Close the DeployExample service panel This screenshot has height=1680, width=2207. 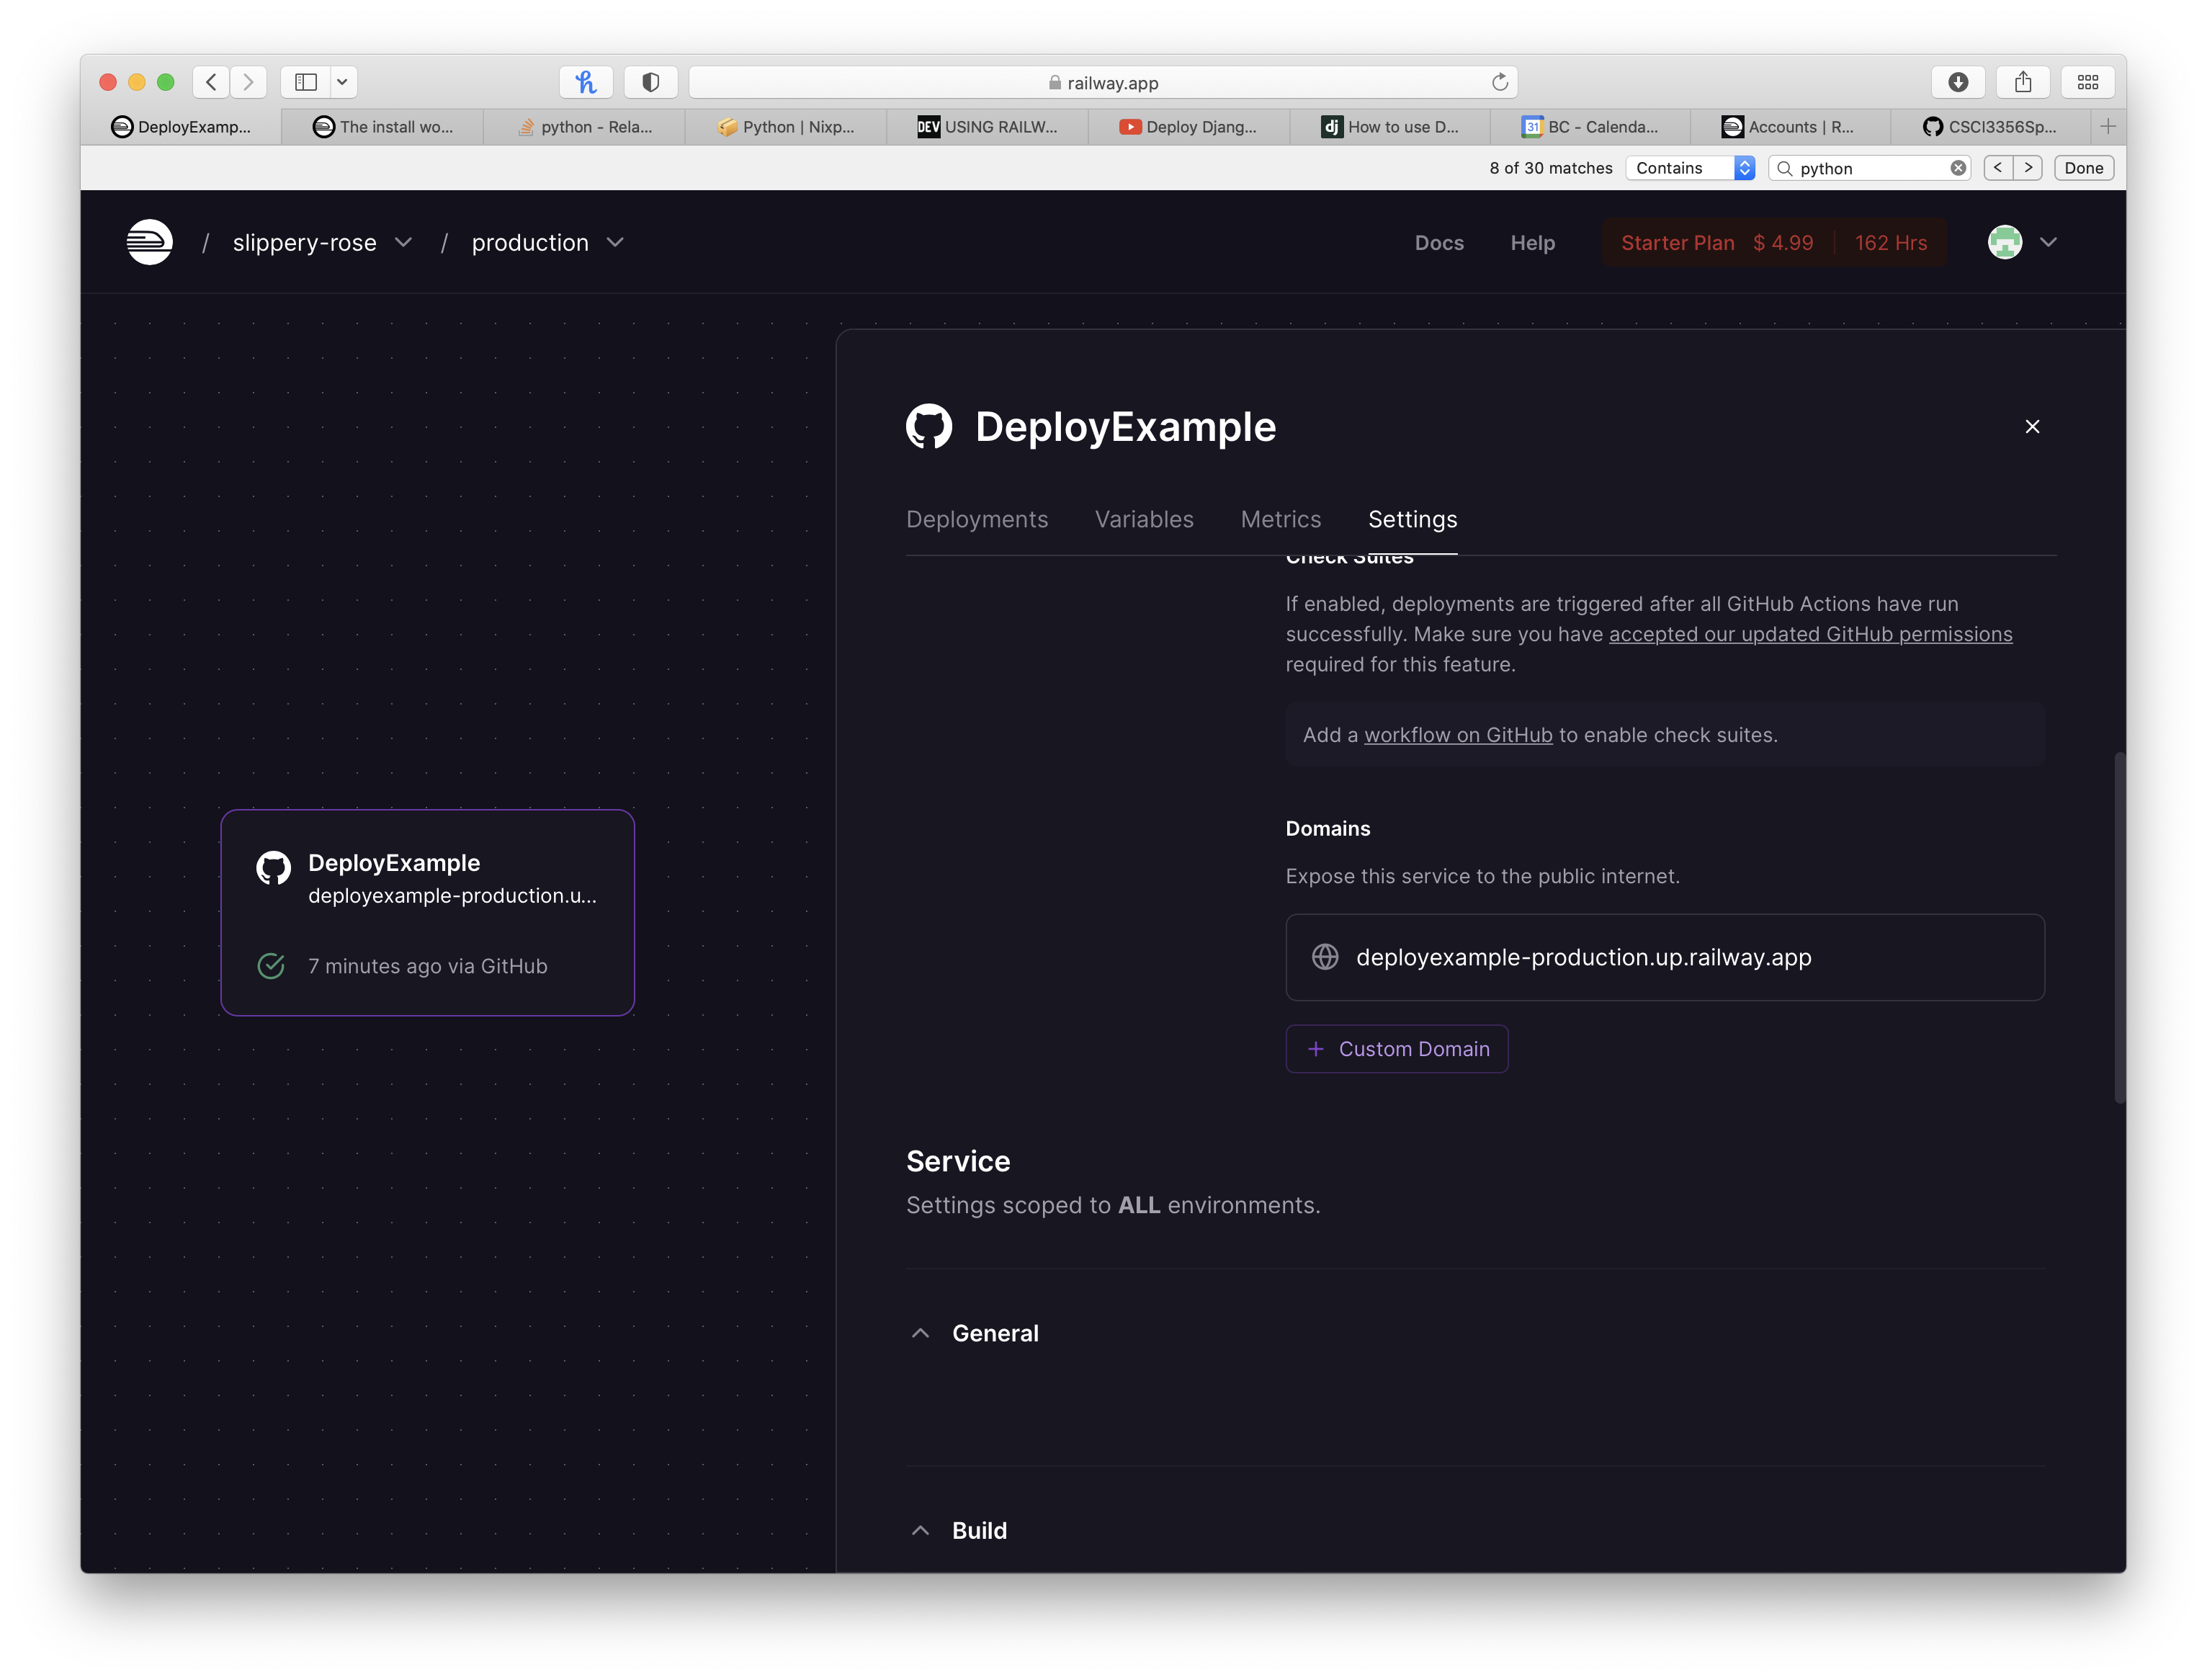(x=2032, y=427)
